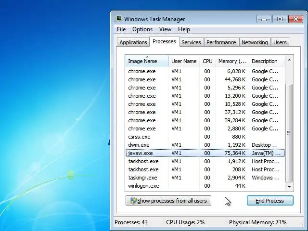Sort processes by CPU column
The image size is (308, 231).
(x=207, y=61)
